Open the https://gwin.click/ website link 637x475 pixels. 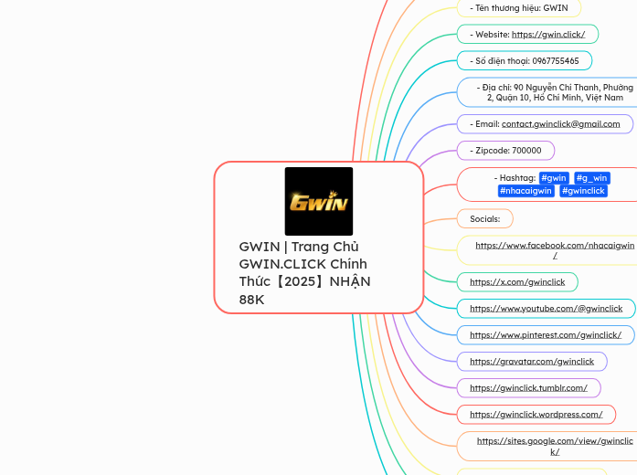(x=548, y=35)
